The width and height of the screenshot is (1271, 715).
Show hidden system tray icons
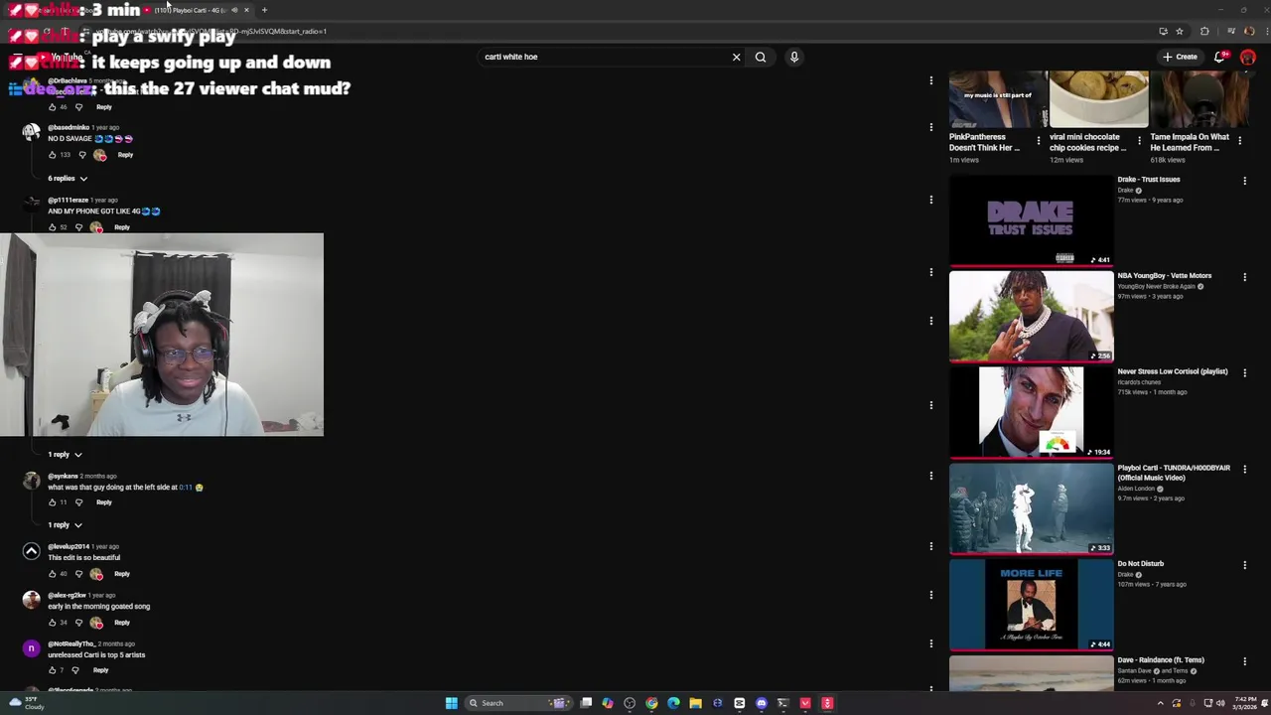tap(1160, 703)
